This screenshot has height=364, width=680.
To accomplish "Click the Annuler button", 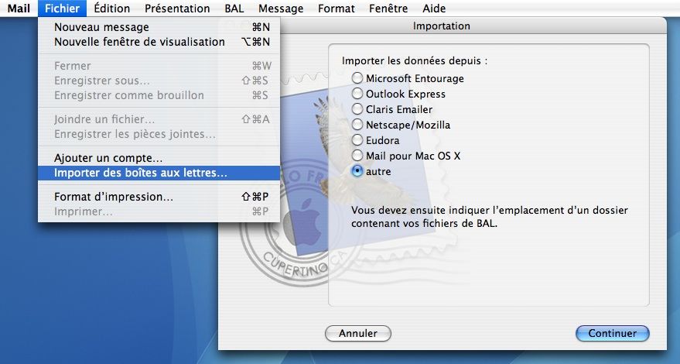I will tap(357, 333).
